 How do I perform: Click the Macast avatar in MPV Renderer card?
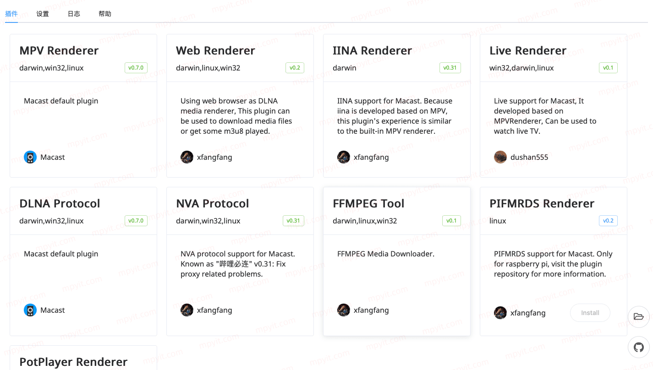pos(30,157)
